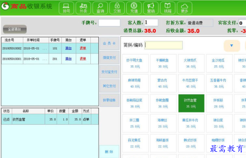This screenshot has width=246, height=158.
Task: Select order row 201805010001
Action: click(x=50, y=59)
